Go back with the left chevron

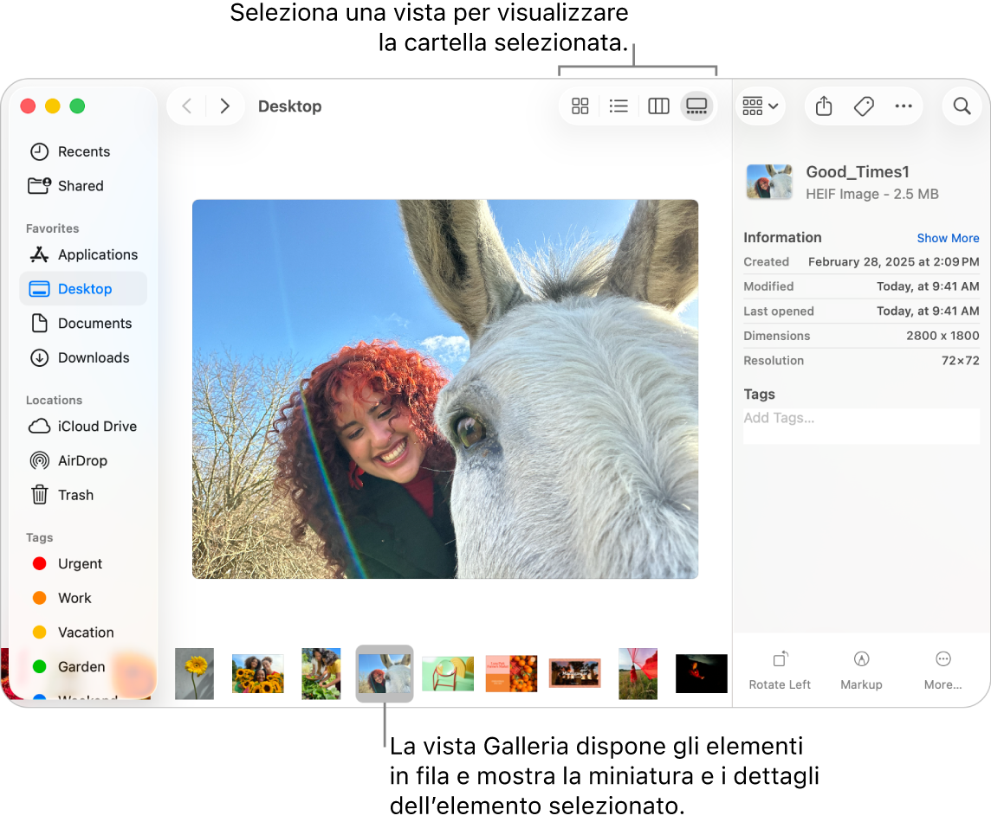[186, 106]
